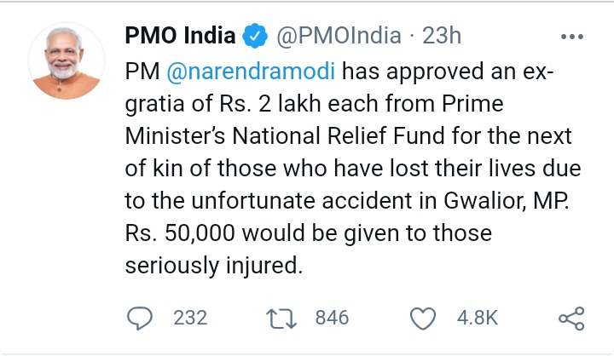
Task: Click the 23h timestamp
Action: [443, 36]
